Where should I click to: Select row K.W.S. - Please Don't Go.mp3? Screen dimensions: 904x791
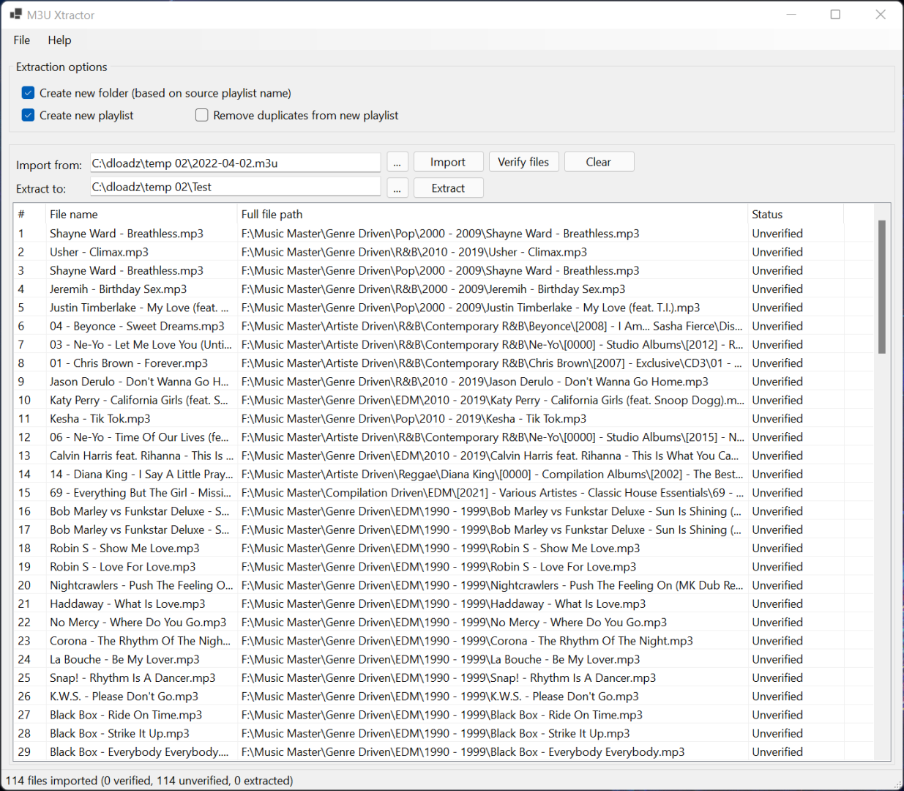tap(444, 697)
